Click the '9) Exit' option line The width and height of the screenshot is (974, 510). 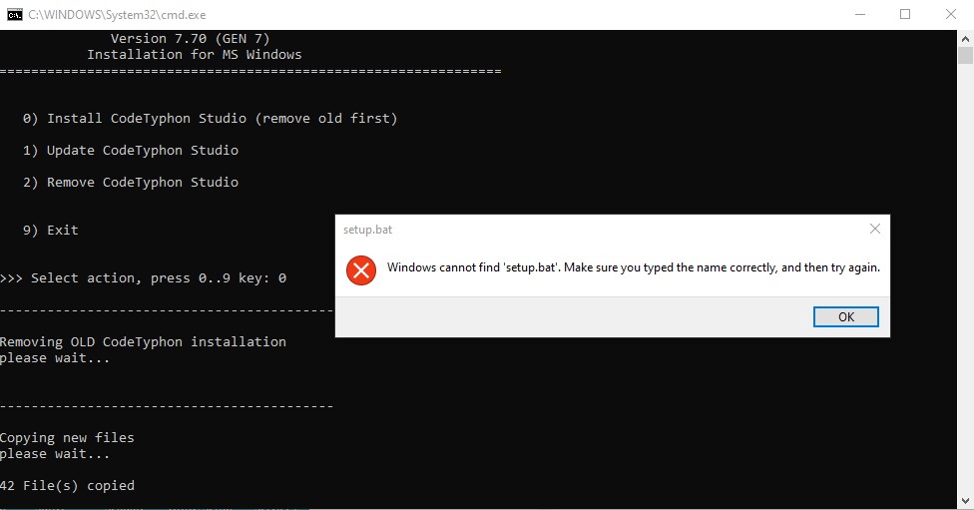[x=50, y=230]
